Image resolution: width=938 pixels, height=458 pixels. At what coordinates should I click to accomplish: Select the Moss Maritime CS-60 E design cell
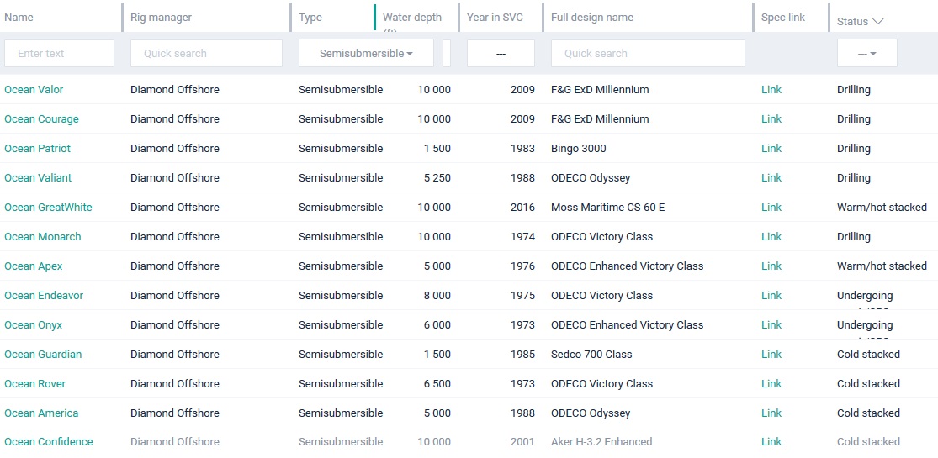pyautogui.click(x=607, y=207)
